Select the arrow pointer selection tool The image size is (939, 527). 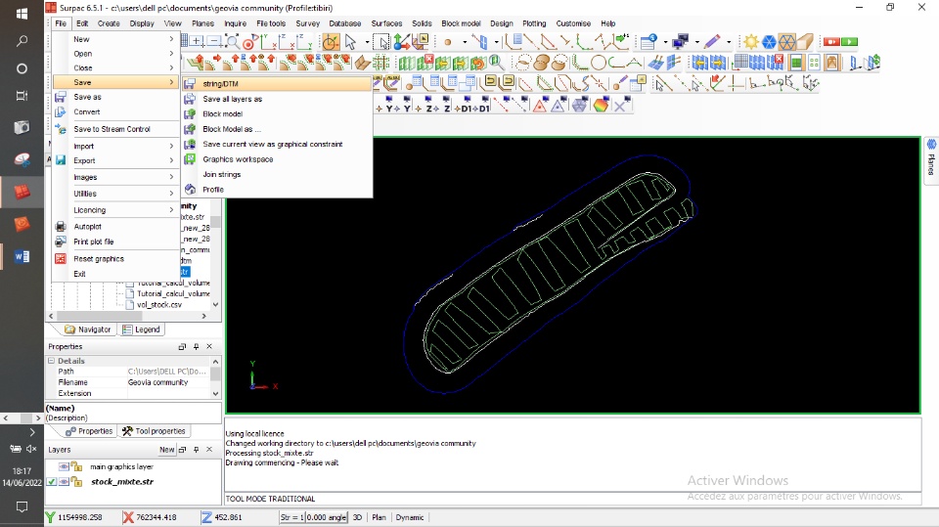pyautogui.click(x=350, y=41)
